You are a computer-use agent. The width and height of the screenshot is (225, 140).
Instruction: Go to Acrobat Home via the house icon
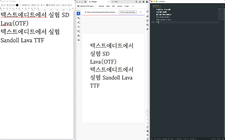click(x=85, y=2)
